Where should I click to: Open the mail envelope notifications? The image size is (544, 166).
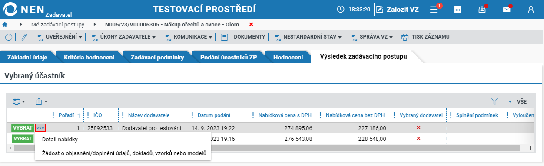(507, 9)
